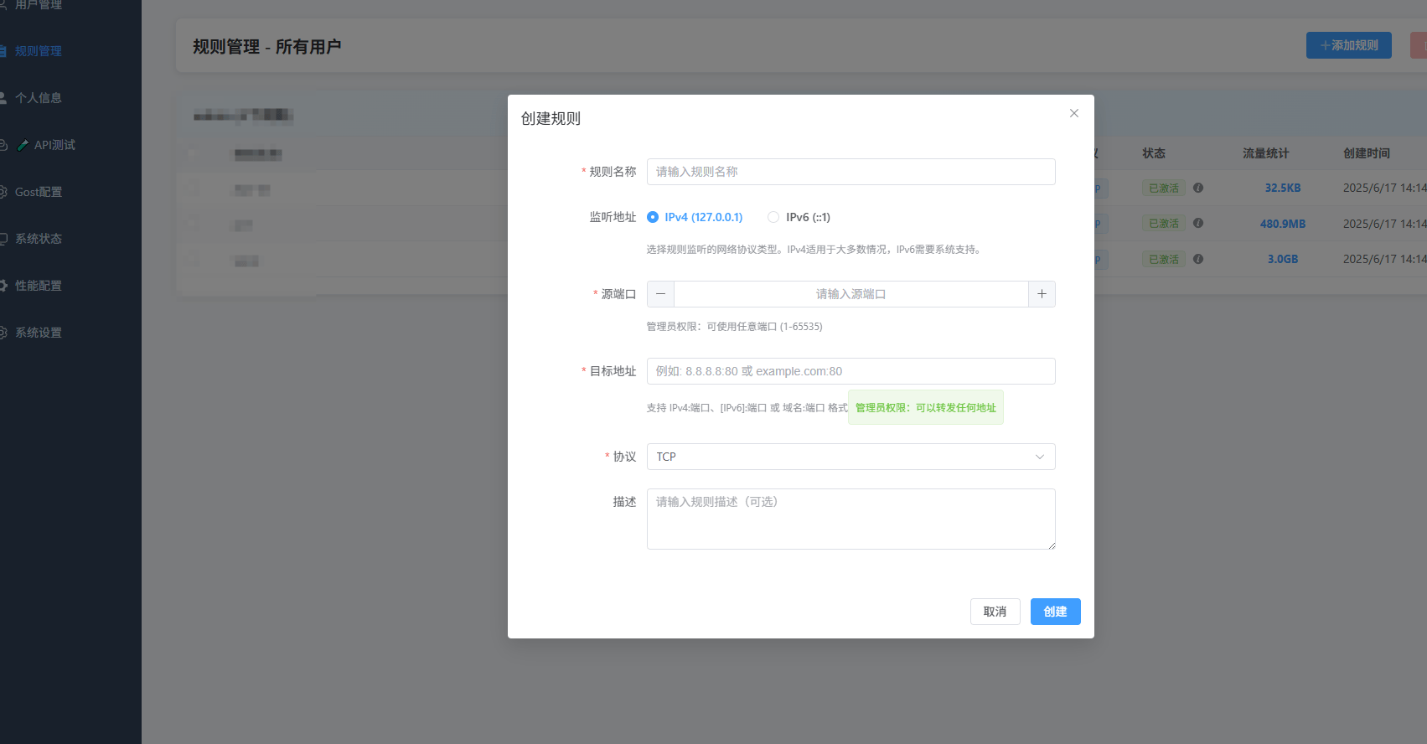Open the 协议 dropdown showing TCP
Screen dimensions: 1427x744
(851, 457)
